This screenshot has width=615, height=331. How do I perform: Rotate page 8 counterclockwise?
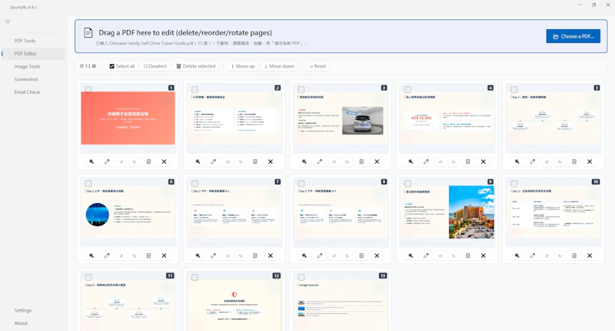tap(334, 256)
